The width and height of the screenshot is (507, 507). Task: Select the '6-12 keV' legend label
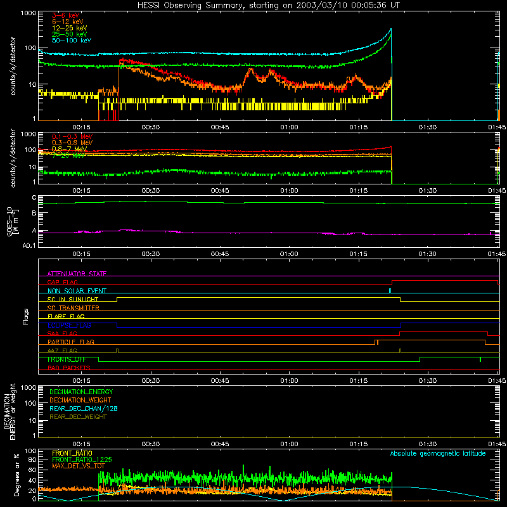coord(68,22)
